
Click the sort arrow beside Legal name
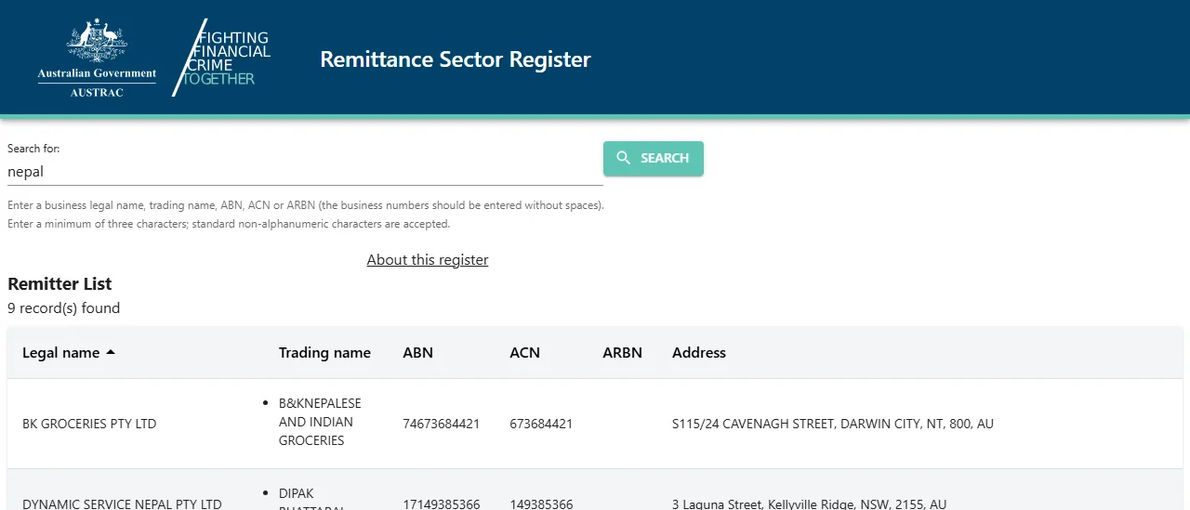111,353
